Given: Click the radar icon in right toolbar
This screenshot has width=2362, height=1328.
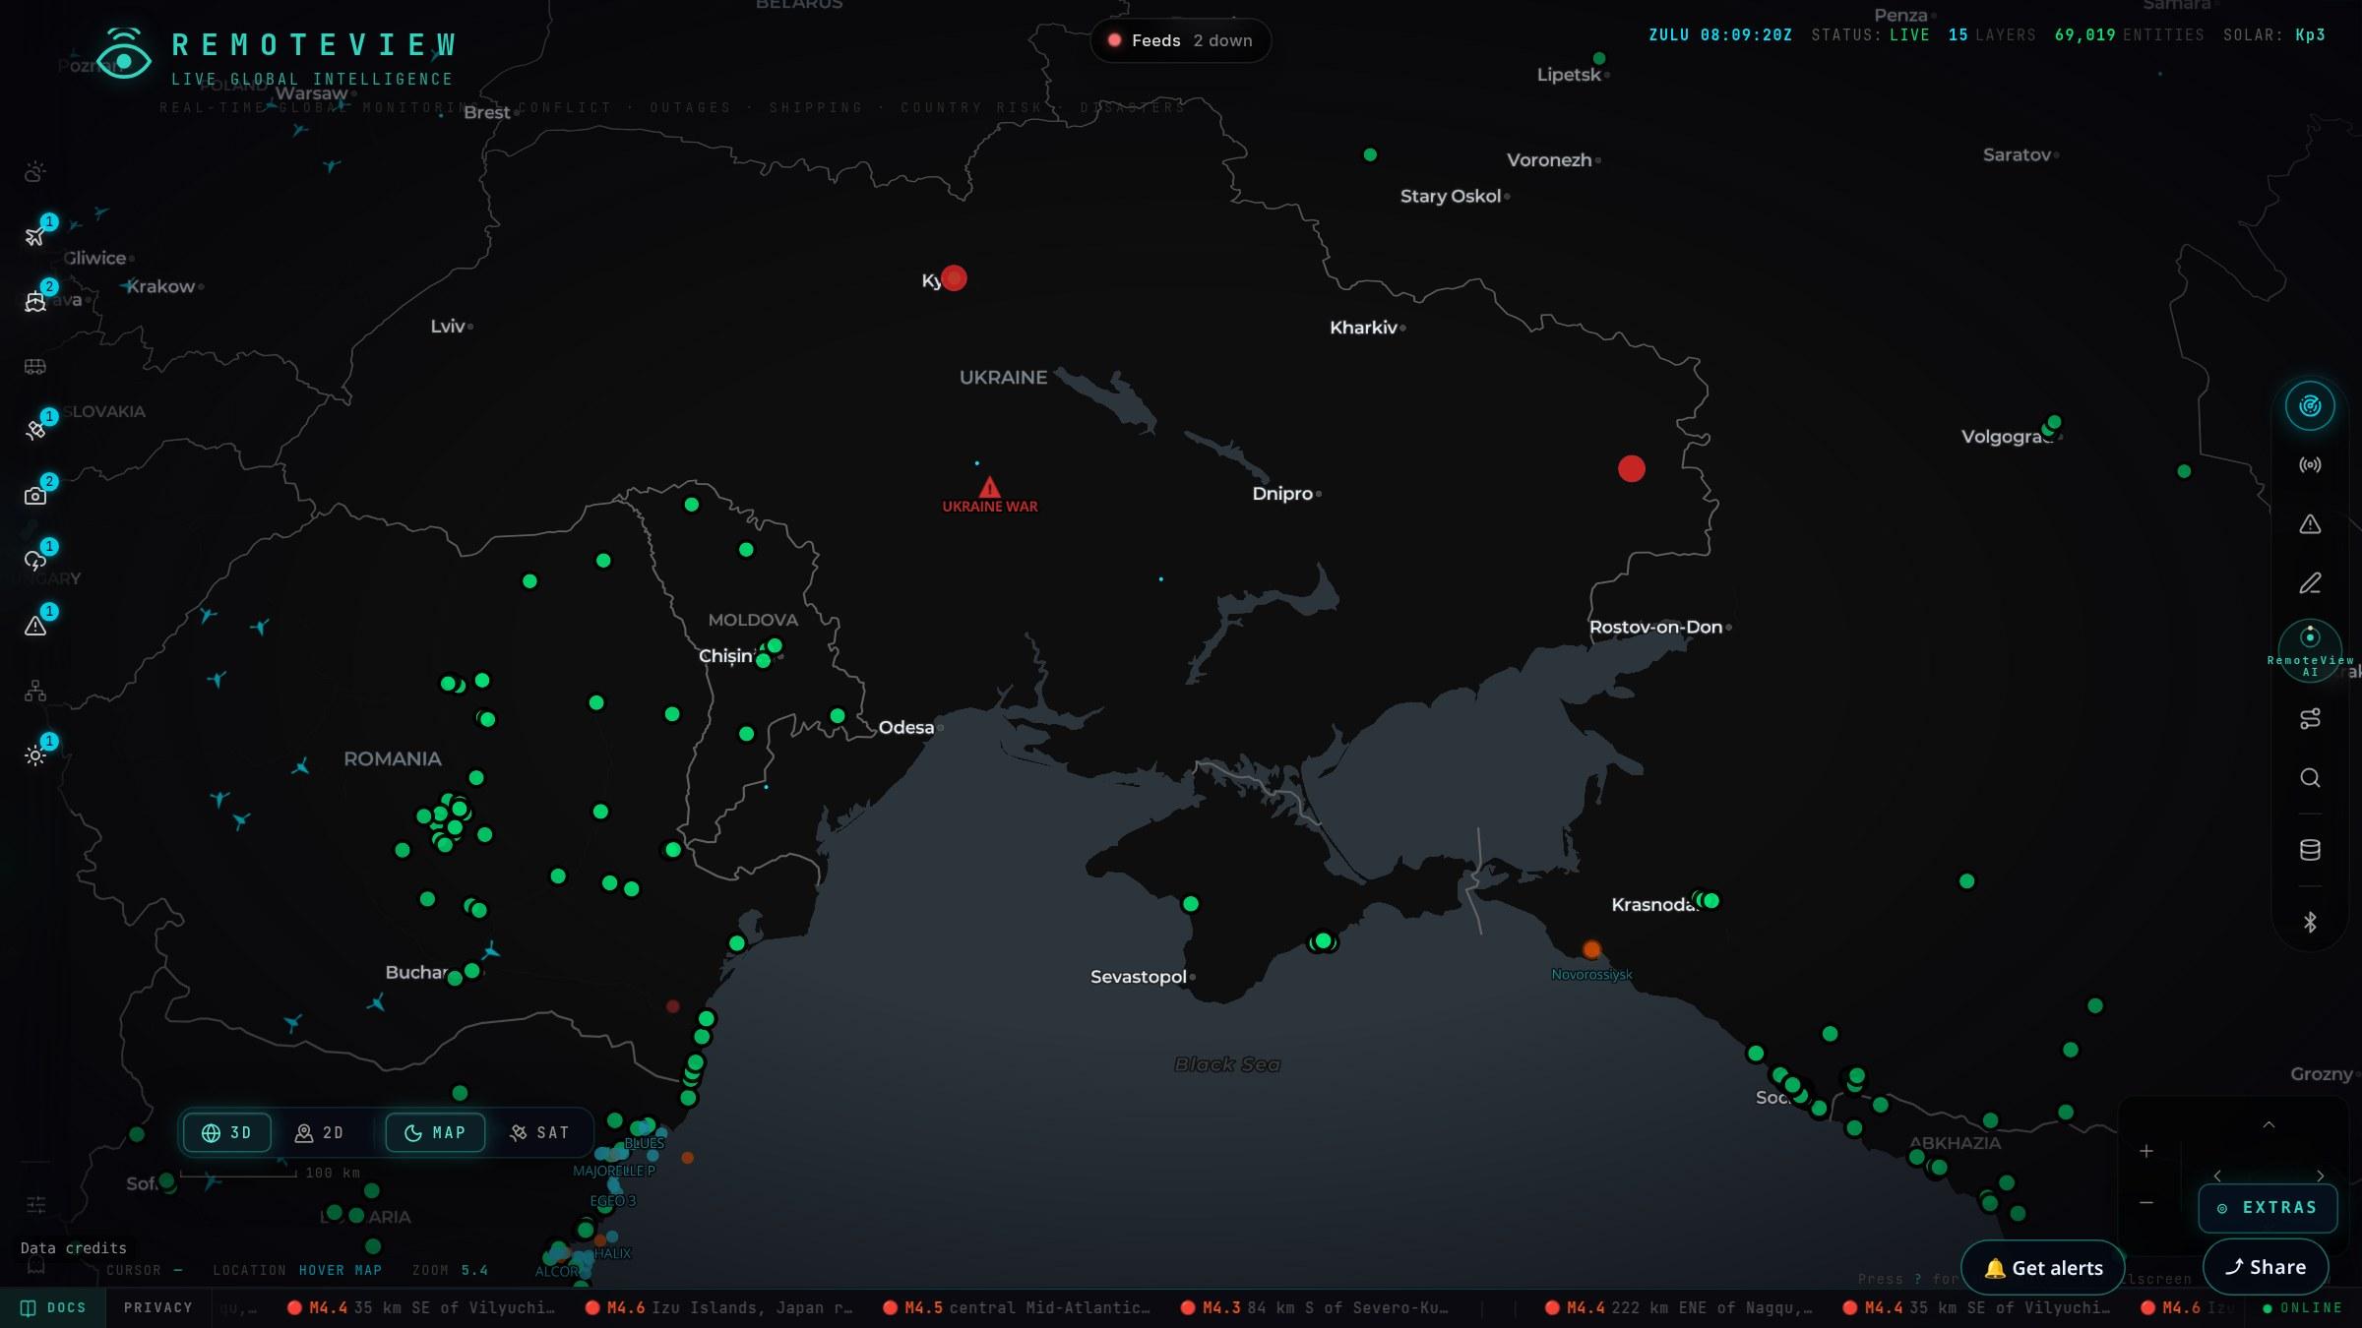Looking at the screenshot, I should pyautogui.click(x=2310, y=405).
